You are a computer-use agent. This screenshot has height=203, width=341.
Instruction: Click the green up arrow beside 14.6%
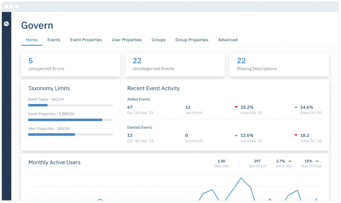coord(296,107)
